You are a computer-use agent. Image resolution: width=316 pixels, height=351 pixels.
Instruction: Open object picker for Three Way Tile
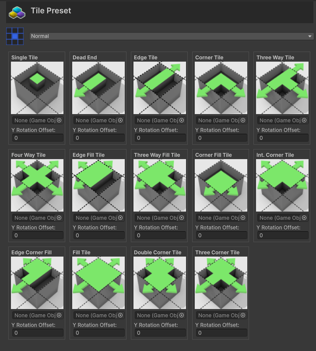tap(304, 121)
